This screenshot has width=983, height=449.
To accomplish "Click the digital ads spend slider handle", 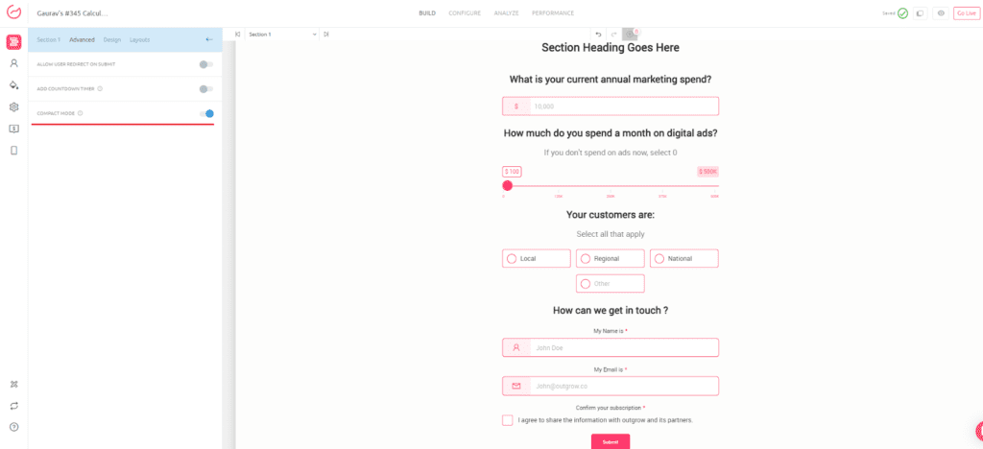I will [508, 186].
